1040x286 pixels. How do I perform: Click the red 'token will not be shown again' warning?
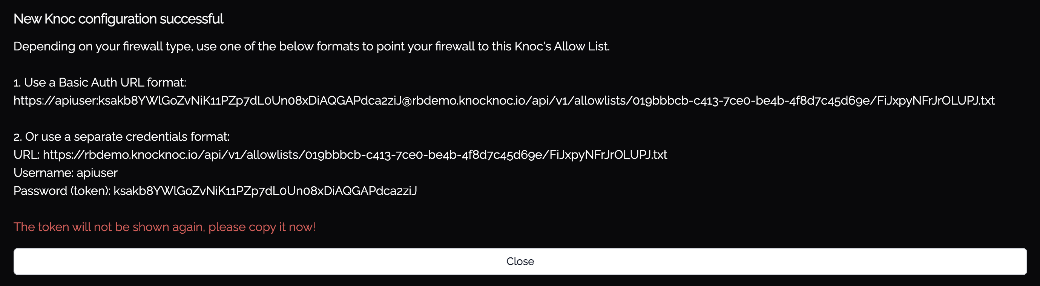click(x=164, y=227)
